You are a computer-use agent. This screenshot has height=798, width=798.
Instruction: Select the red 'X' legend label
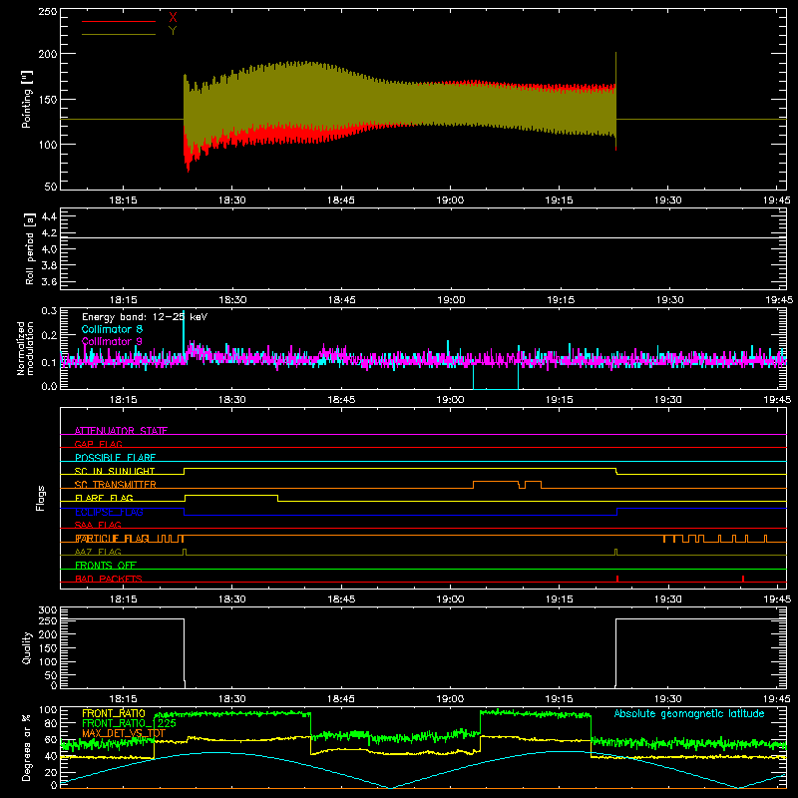[173, 18]
